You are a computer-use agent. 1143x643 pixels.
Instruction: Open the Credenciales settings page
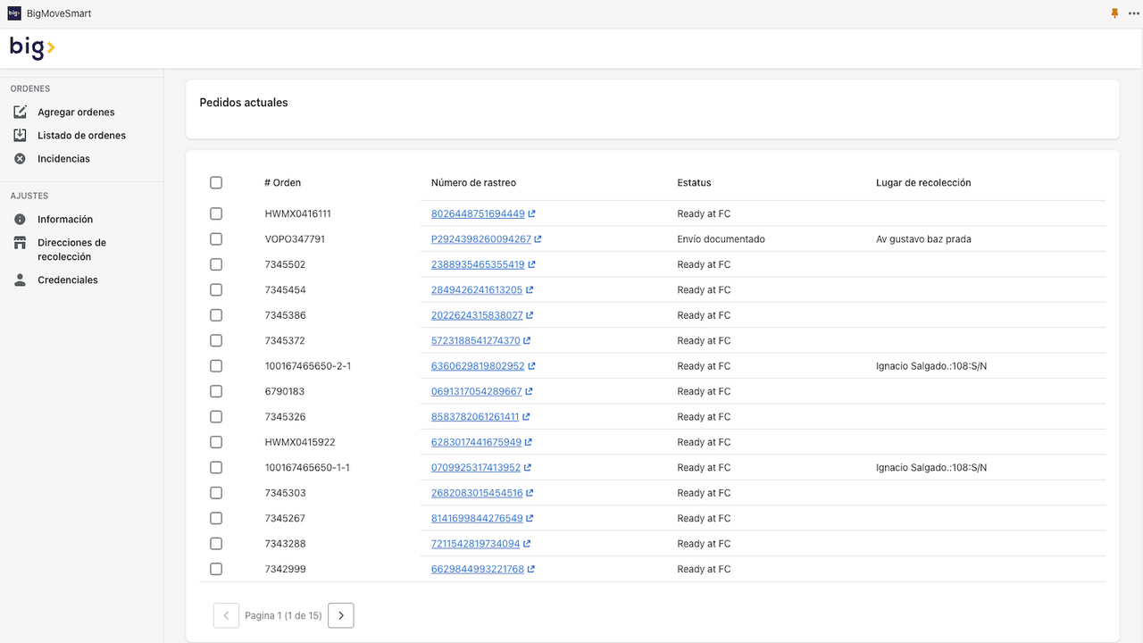pos(68,280)
